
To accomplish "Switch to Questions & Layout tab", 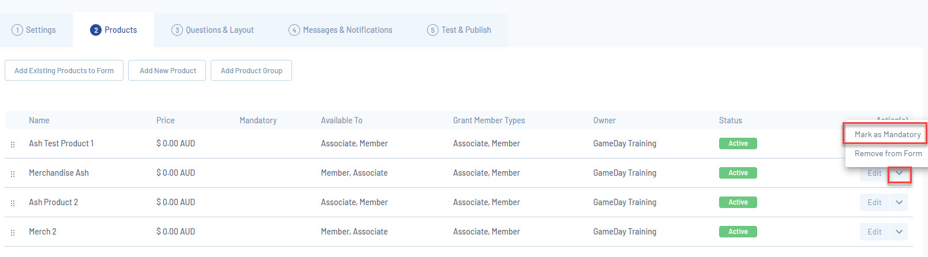I will pos(219,30).
